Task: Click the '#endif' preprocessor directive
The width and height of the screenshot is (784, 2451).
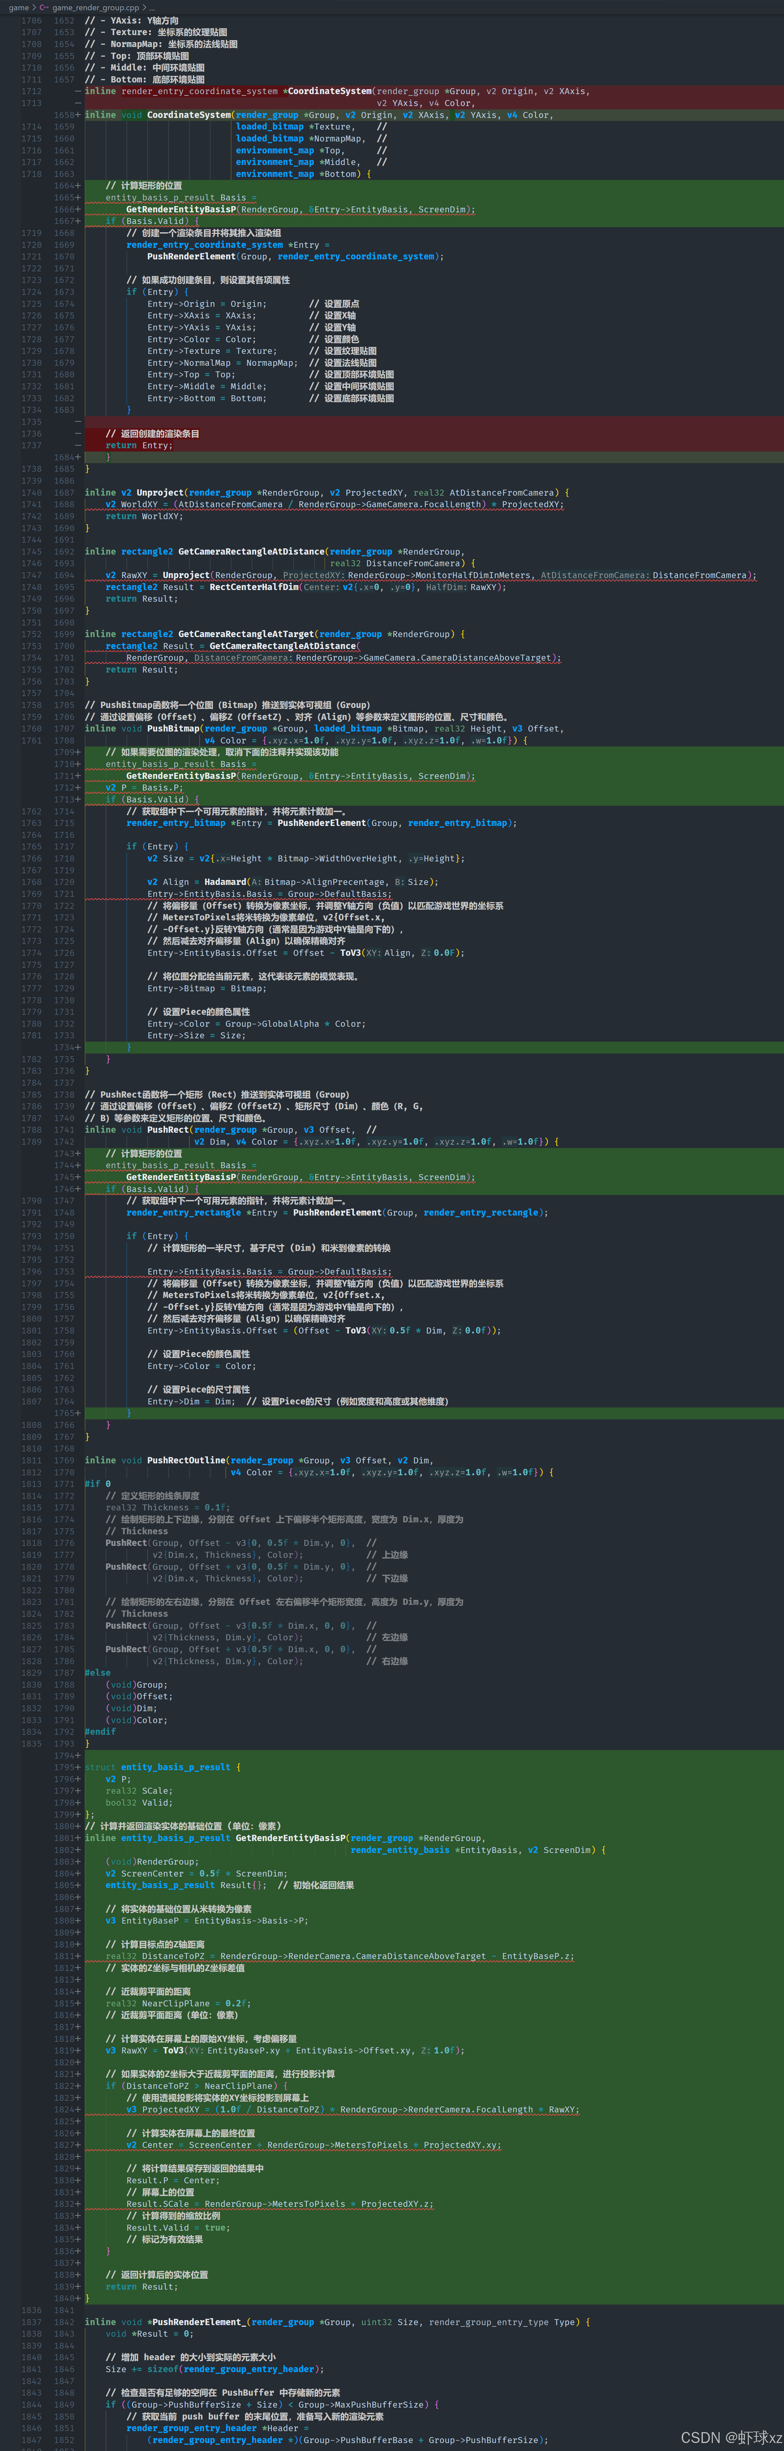Action: (x=100, y=1732)
